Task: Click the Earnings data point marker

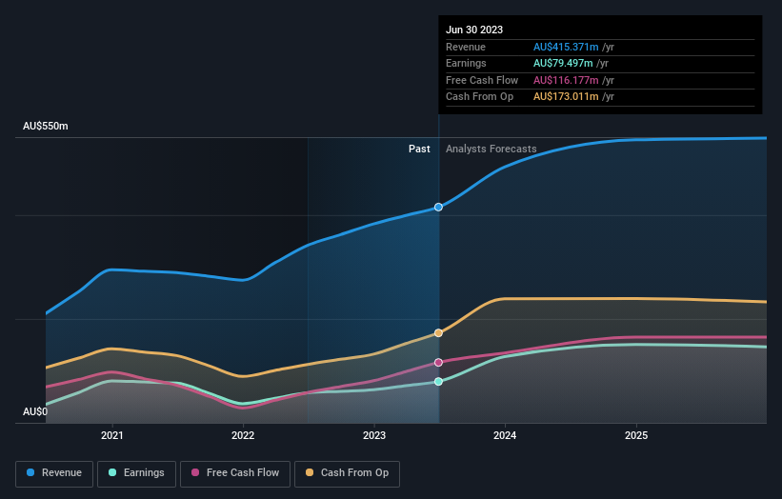Action: 438,381
